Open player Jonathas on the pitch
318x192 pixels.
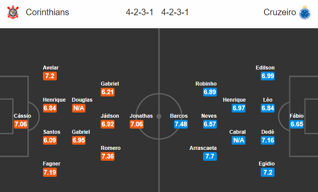pyautogui.click(x=141, y=116)
